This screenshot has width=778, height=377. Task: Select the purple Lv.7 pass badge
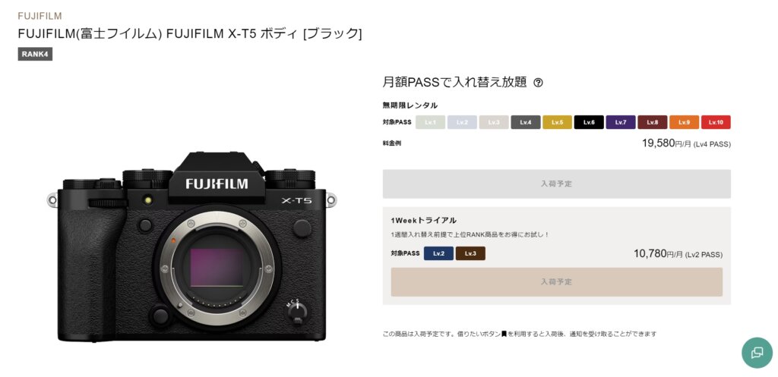coord(621,122)
